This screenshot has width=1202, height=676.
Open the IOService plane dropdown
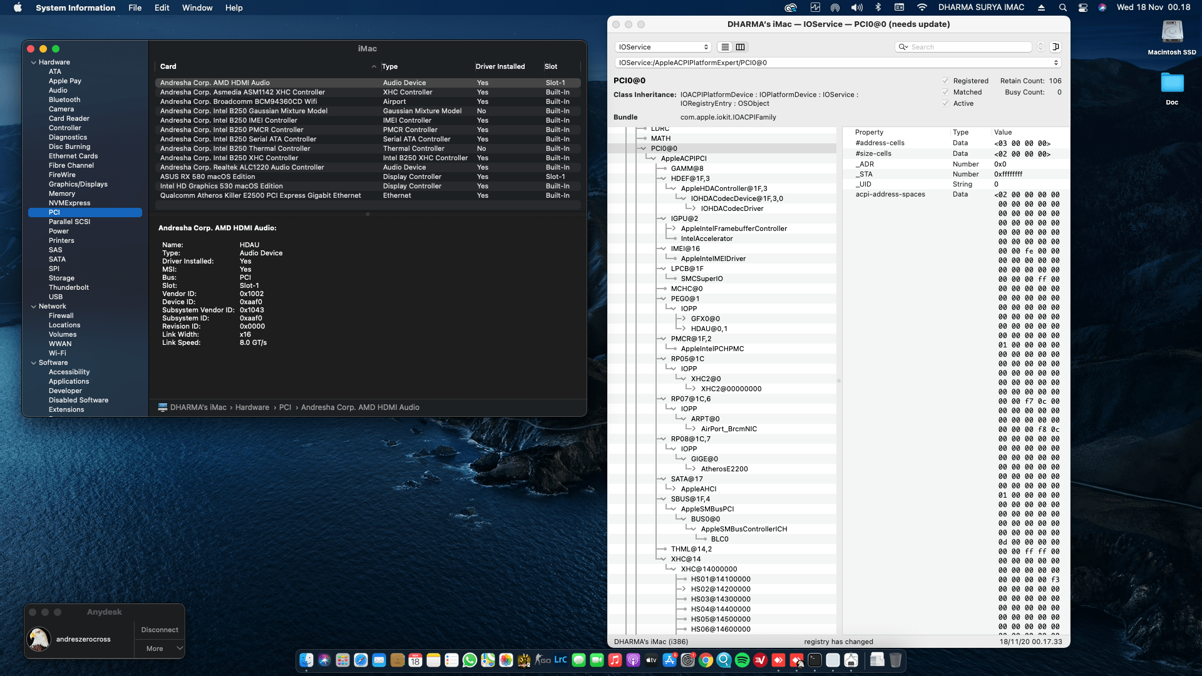[x=663, y=47]
